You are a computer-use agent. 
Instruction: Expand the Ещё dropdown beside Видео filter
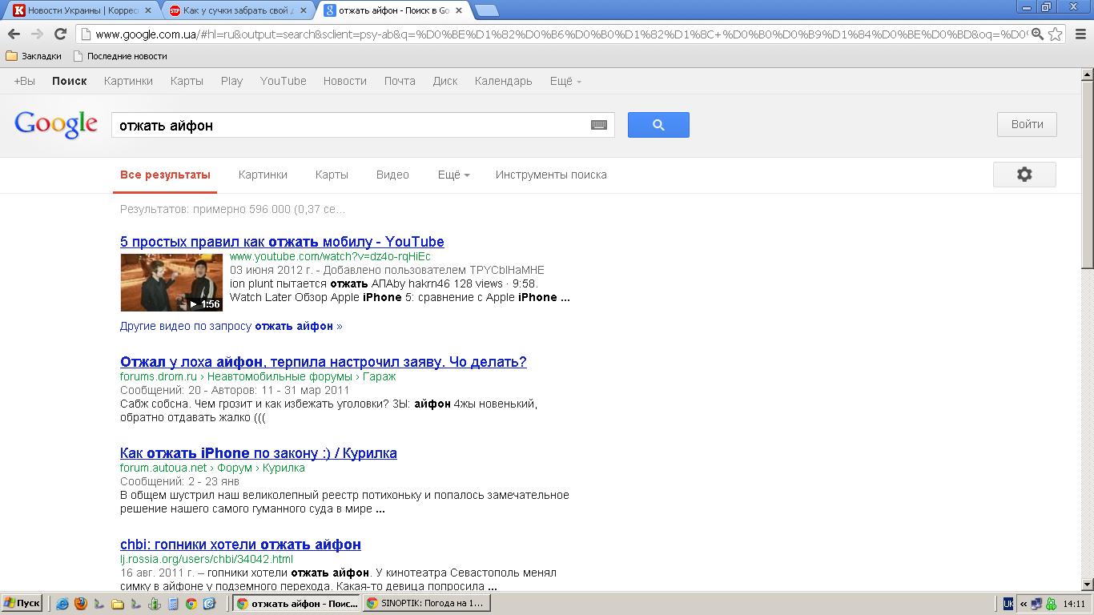tap(453, 175)
